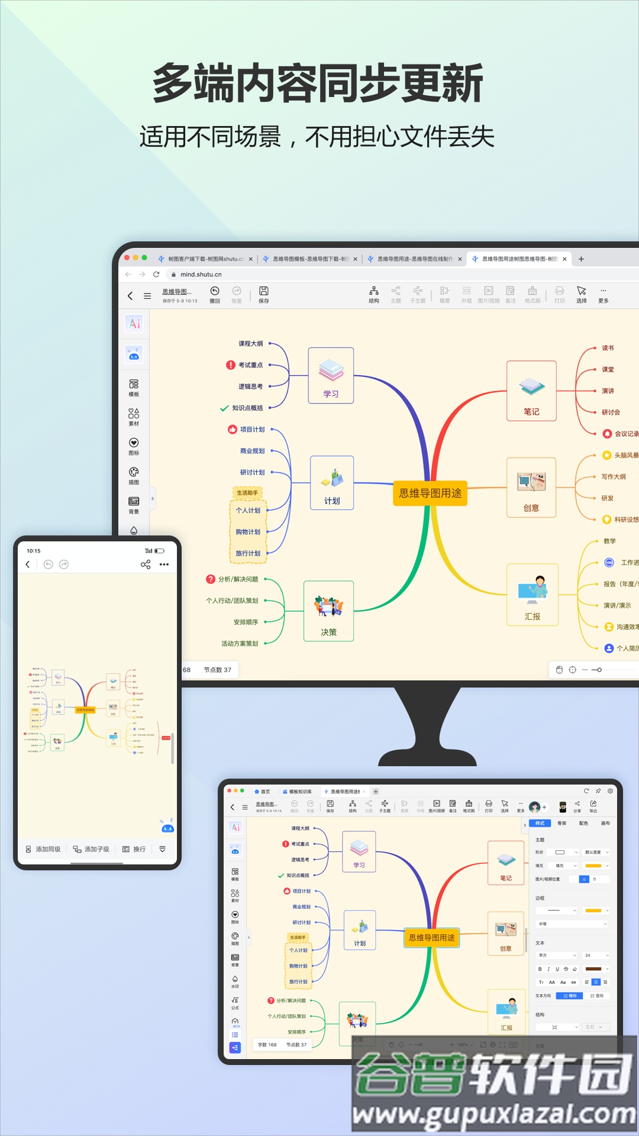The width and height of the screenshot is (639, 1136).
Task: Tap the share icon on the phone screen
Action: pos(146,564)
